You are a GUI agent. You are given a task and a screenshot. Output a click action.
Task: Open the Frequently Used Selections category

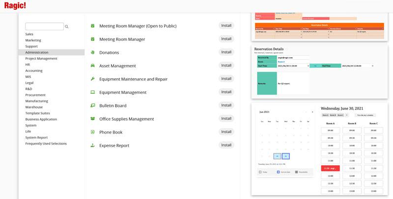click(x=46, y=144)
